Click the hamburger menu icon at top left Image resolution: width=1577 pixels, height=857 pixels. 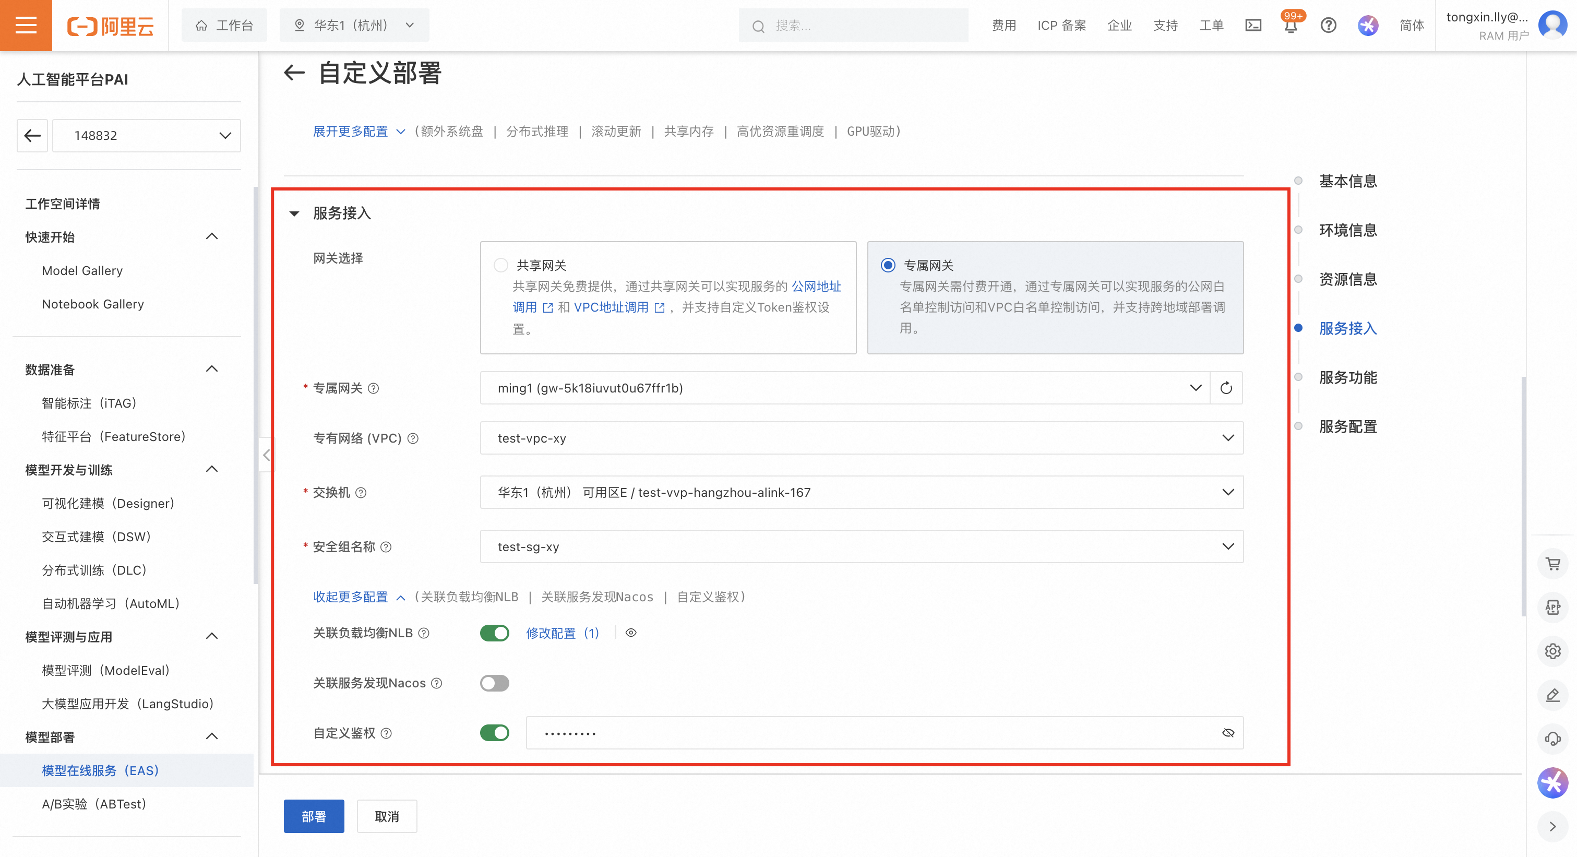[26, 25]
